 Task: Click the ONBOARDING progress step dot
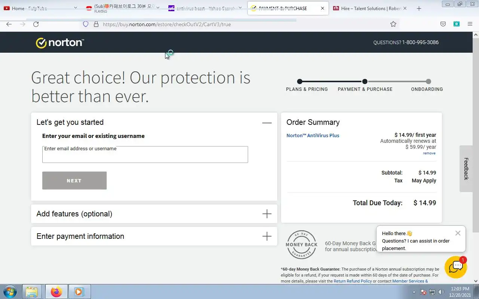428,81
